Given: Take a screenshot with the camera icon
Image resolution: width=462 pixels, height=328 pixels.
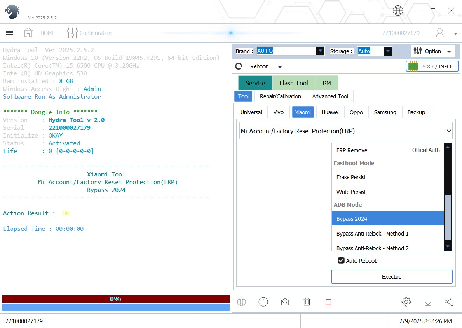Looking at the screenshot, I should tap(285, 302).
